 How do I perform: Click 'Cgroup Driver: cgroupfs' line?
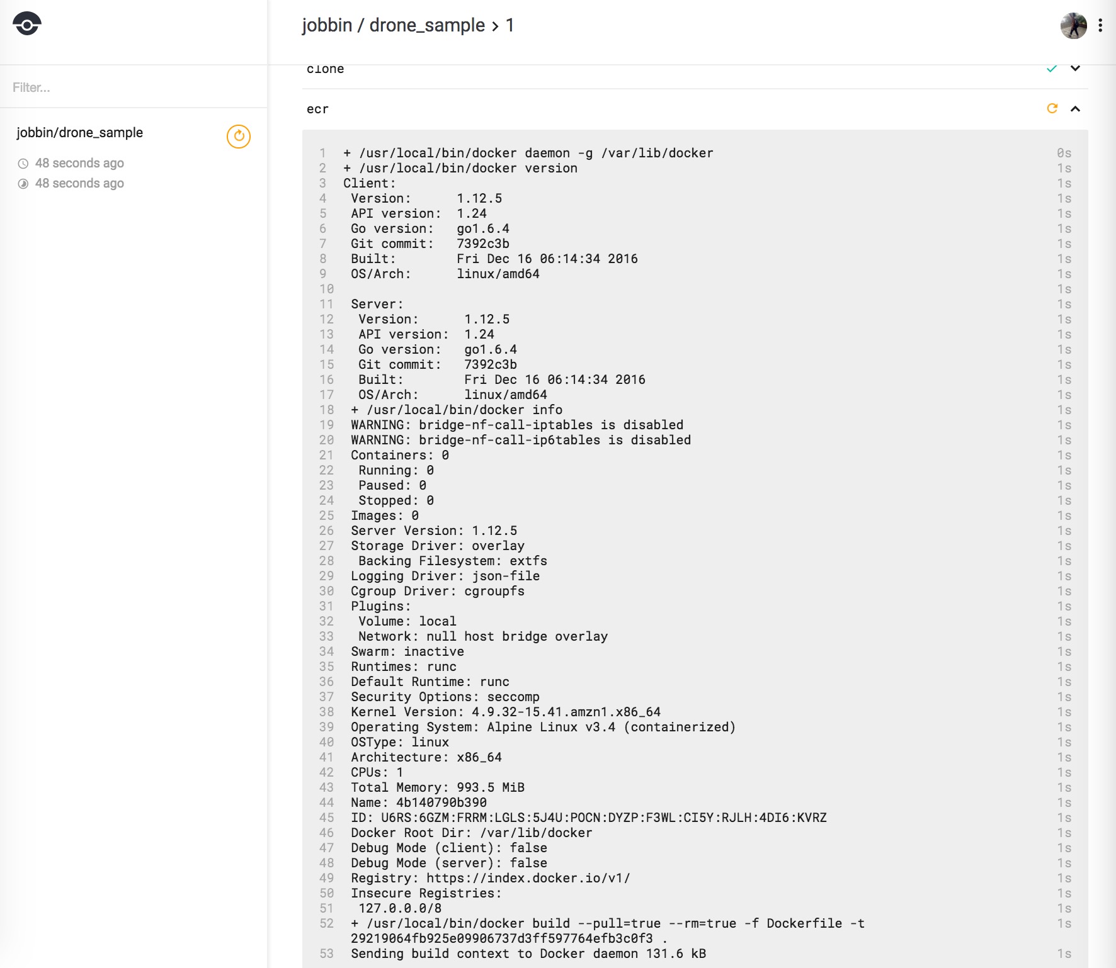coord(438,591)
